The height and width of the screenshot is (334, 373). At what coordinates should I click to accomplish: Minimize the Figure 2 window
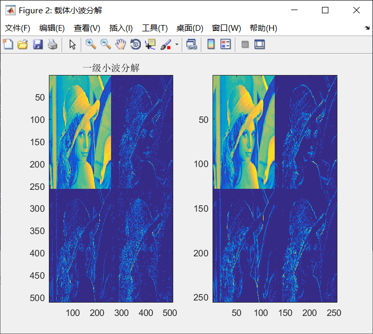coord(294,10)
